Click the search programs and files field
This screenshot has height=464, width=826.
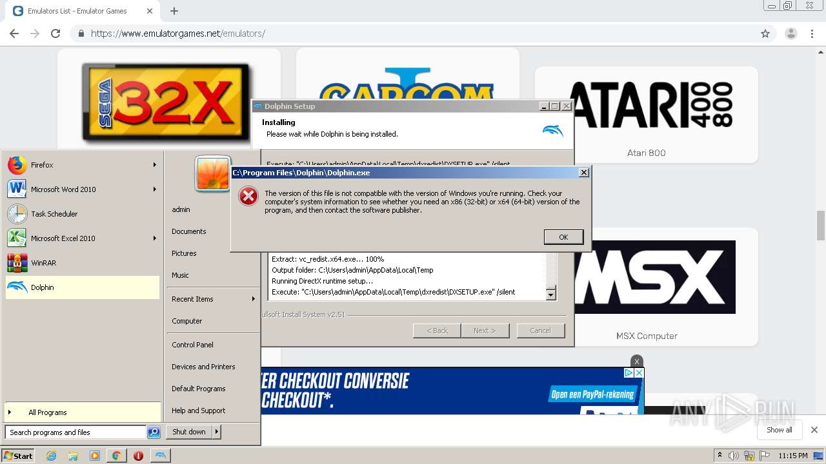coord(76,432)
